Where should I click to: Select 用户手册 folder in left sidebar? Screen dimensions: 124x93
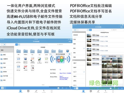coord(7,76)
